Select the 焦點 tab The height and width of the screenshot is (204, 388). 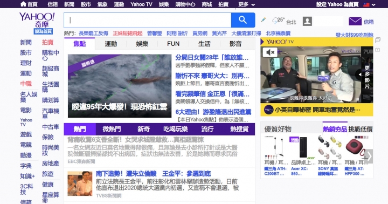click(79, 44)
